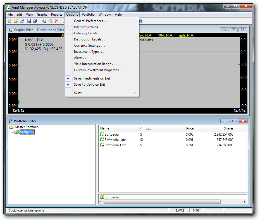Click the Copy toolbar icon
Viewport: 260px width, 221px height.
point(44,21)
